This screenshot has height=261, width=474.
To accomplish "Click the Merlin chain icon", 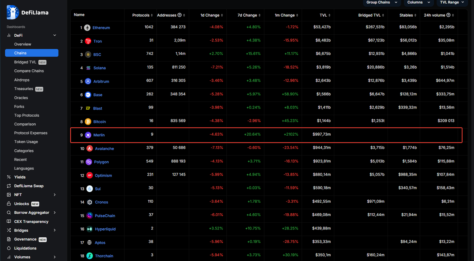I will point(87,135).
